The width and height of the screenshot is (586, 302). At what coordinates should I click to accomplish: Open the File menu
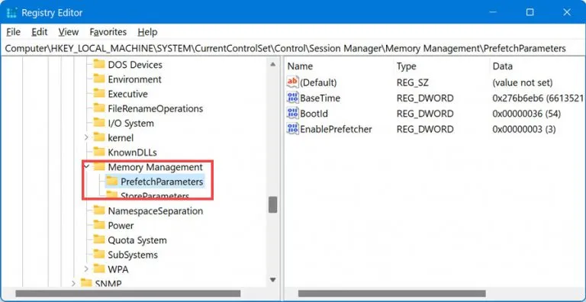pyautogui.click(x=14, y=32)
